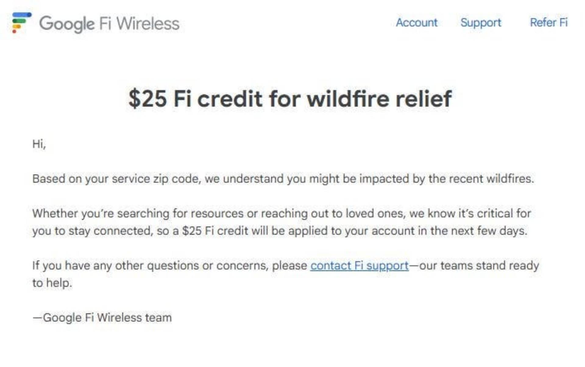Click the Google Fi Wireless team signature
The image size is (585, 367).
pos(102,318)
